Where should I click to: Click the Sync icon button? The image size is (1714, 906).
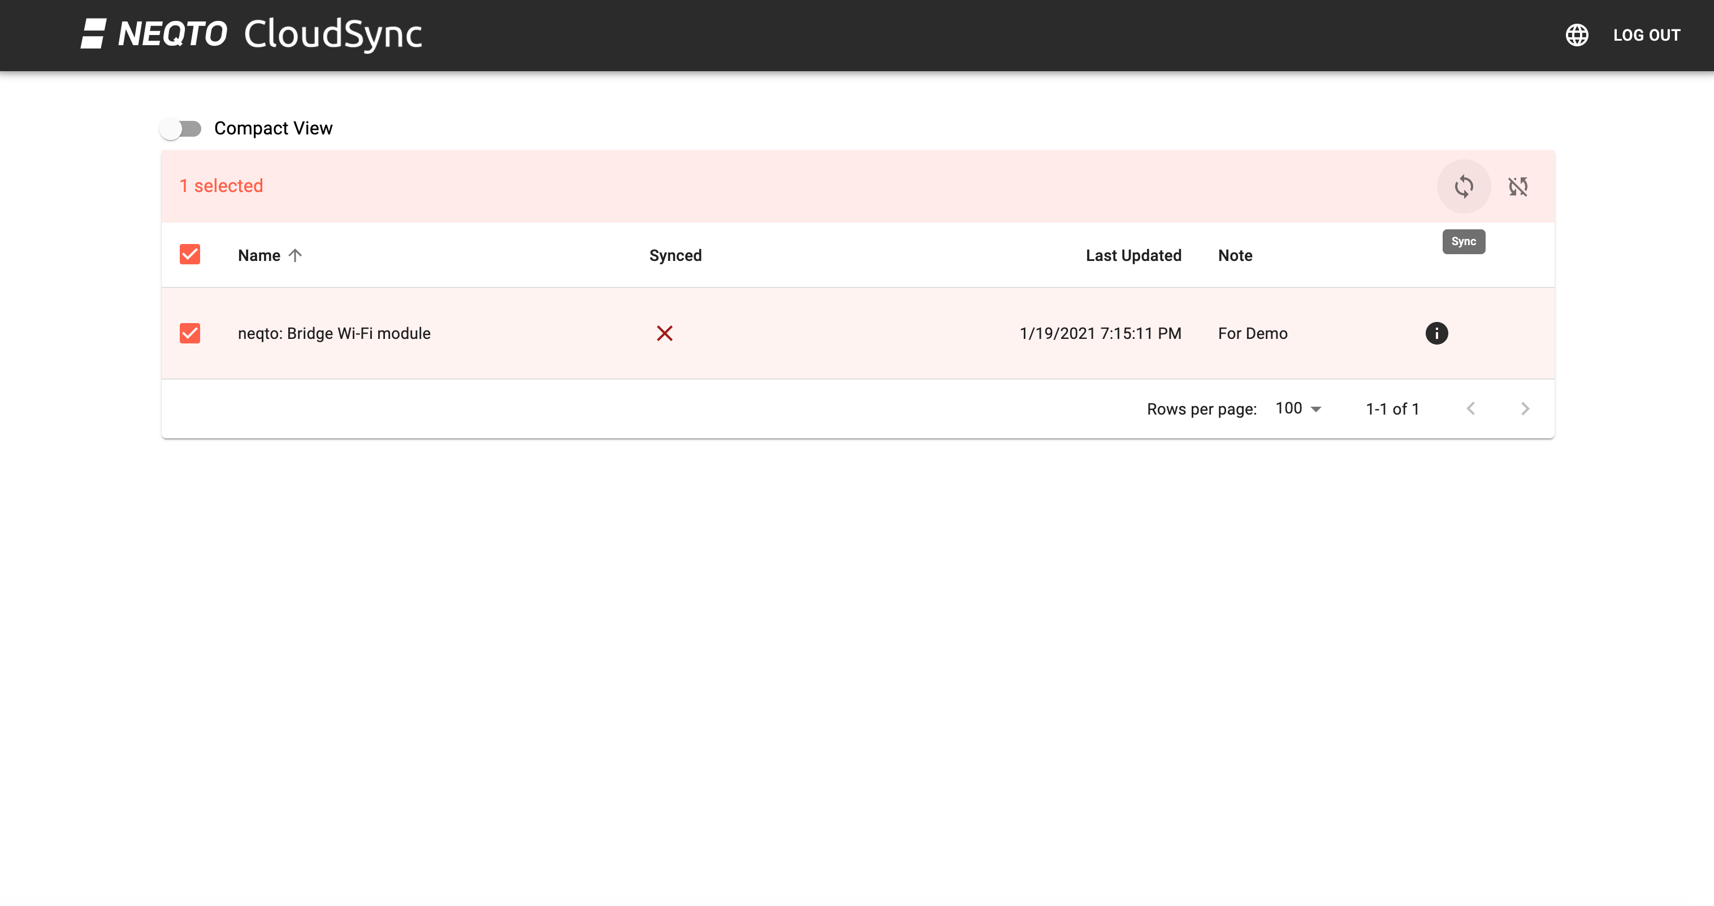click(1463, 186)
